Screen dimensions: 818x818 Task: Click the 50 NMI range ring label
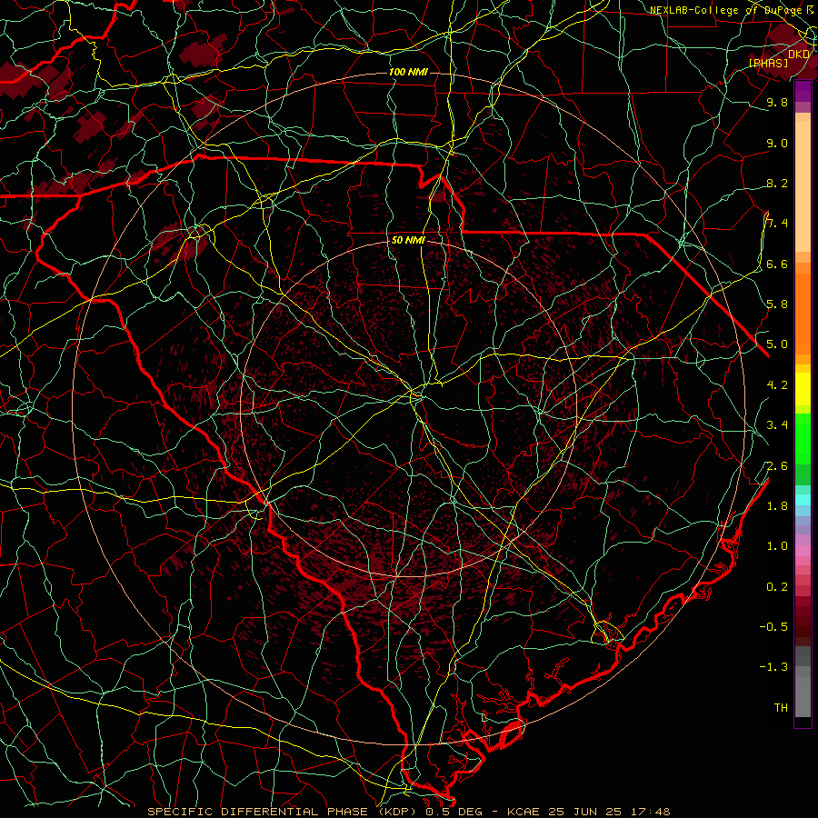coord(408,240)
